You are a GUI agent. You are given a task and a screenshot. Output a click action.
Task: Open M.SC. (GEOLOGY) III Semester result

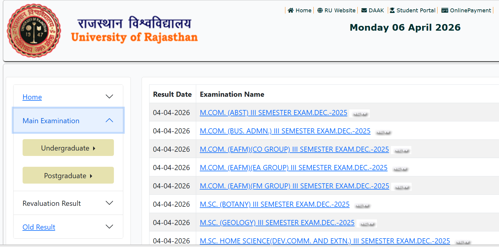coord(277,223)
